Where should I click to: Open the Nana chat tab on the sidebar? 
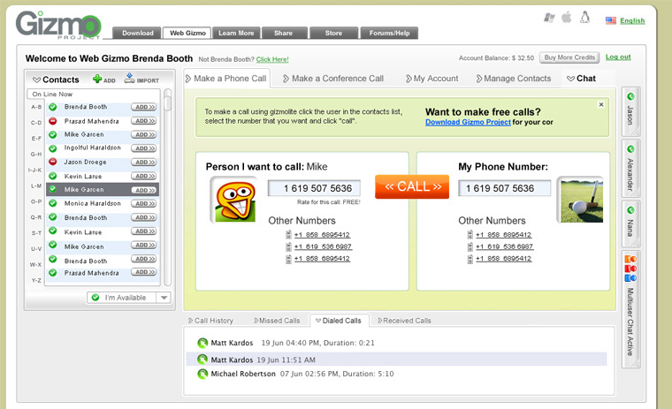pyautogui.click(x=630, y=223)
